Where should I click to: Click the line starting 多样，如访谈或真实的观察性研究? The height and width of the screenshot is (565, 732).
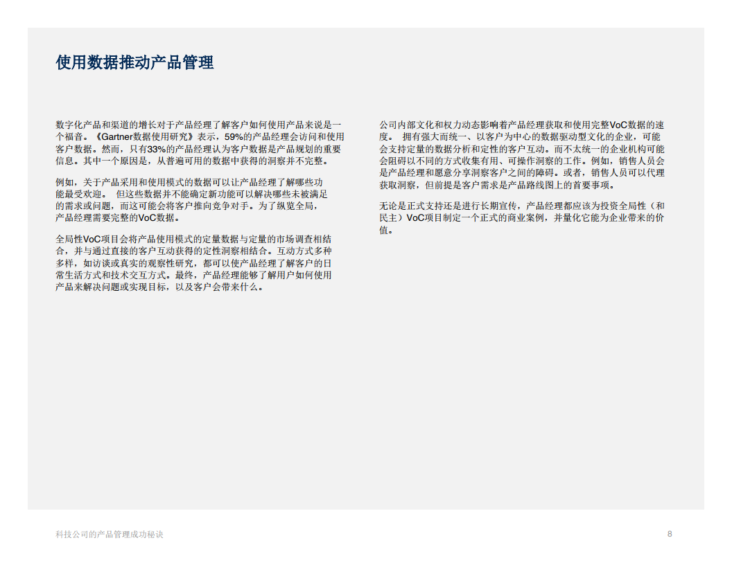[x=193, y=263]
